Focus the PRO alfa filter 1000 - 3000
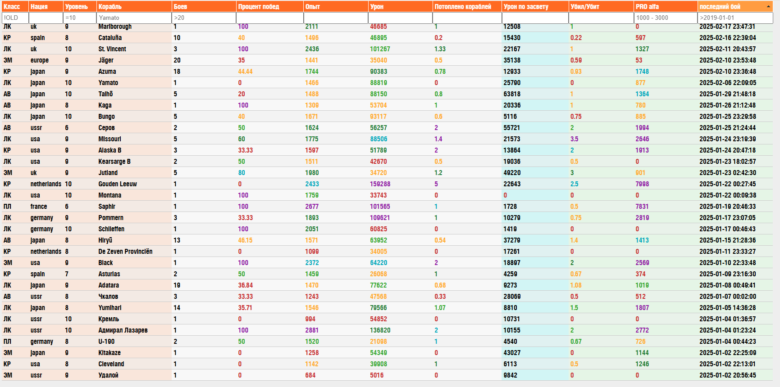This screenshot has height=387, width=780. click(x=665, y=18)
